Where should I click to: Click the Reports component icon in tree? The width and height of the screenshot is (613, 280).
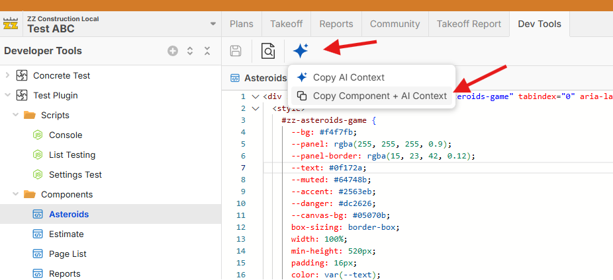coord(38,274)
